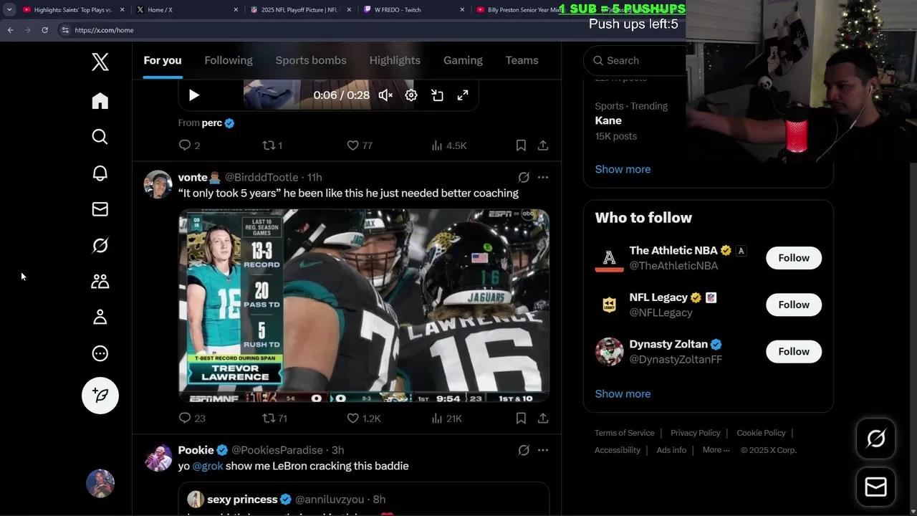The width and height of the screenshot is (917, 516).
Task: Follow The Athletic NBA
Action: click(794, 258)
